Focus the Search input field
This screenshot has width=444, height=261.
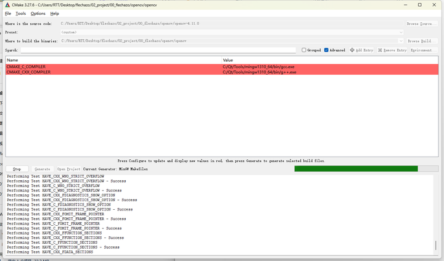click(x=158, y=50)
